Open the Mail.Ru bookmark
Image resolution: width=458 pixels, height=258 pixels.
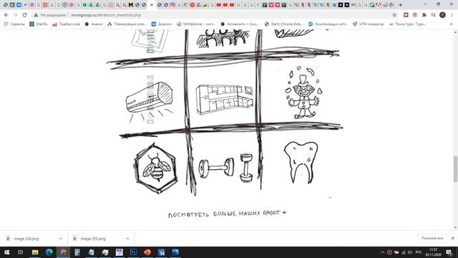tap(39, 24)
